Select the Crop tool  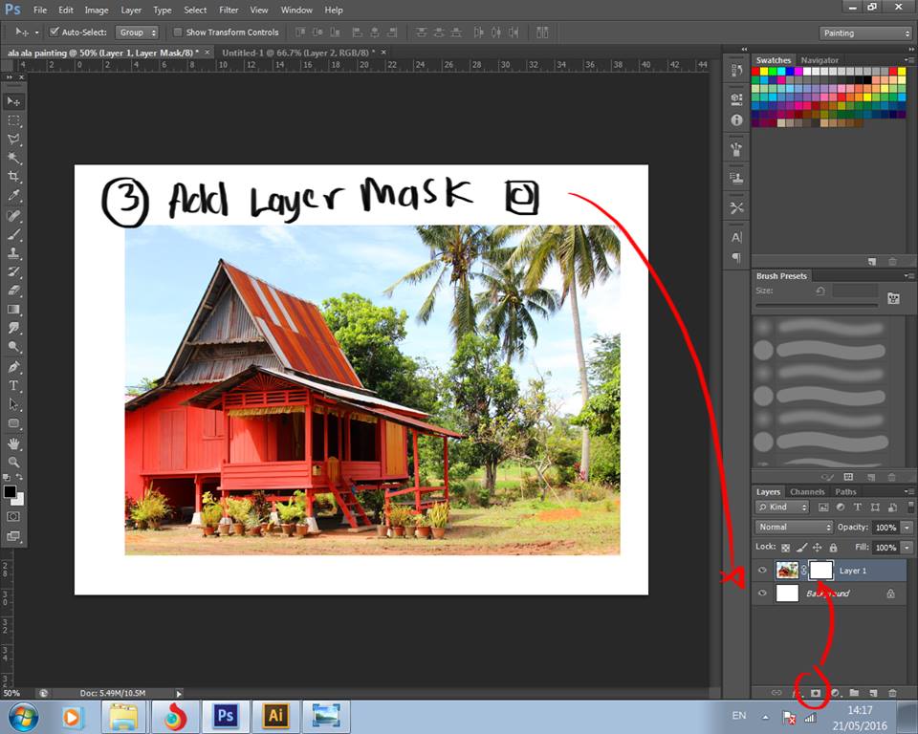coord(13,177)
